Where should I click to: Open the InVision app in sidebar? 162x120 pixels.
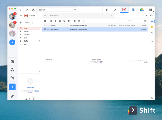(x=12, y=78)
